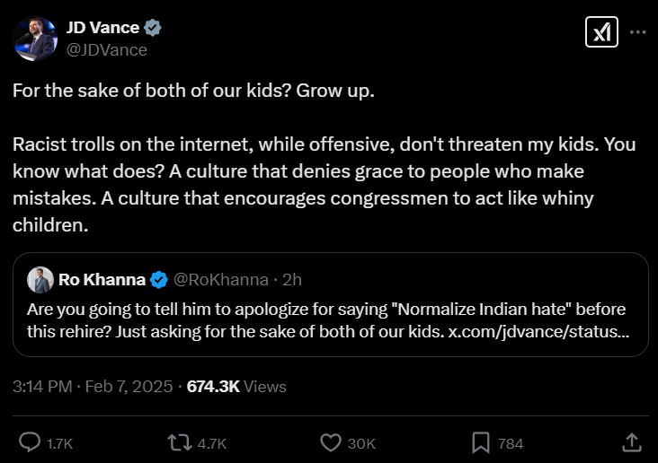The image size is (658, 463).
Task: Bookmark this post
Action: click(x=481, y=442)
